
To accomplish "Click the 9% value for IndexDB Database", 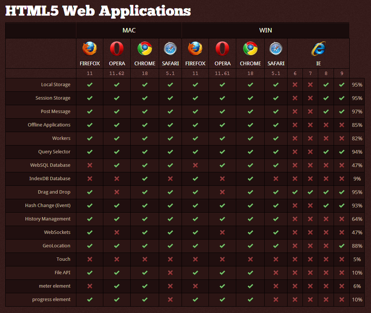I will [357, 178].
